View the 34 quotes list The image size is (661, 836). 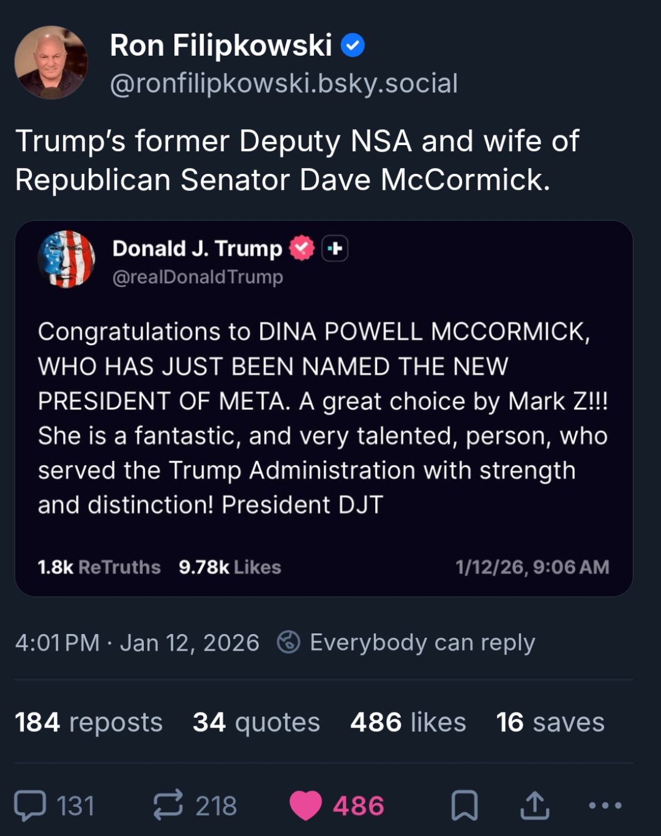[x=256, y=722]
